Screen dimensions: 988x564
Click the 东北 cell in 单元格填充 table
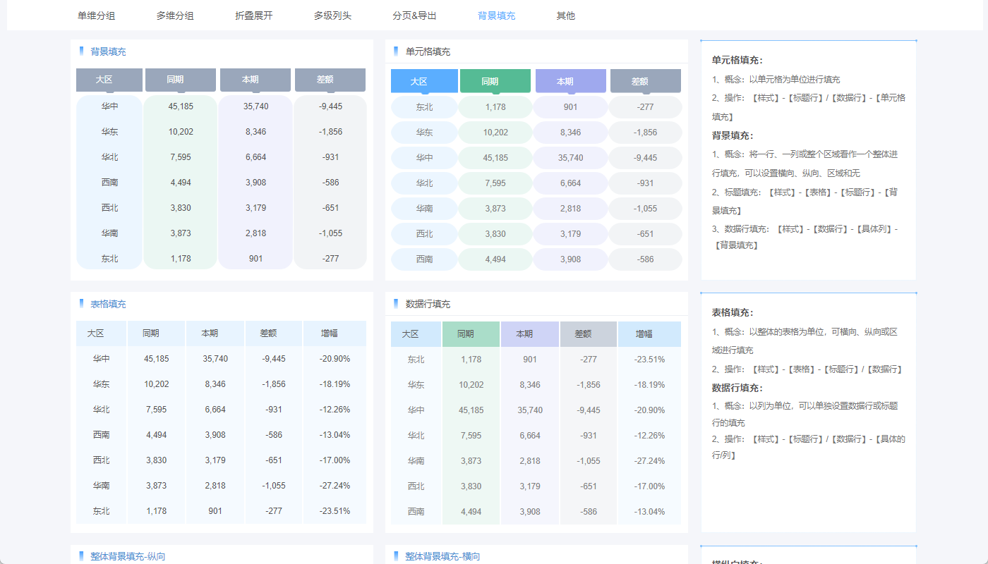[x=424, y=106]
